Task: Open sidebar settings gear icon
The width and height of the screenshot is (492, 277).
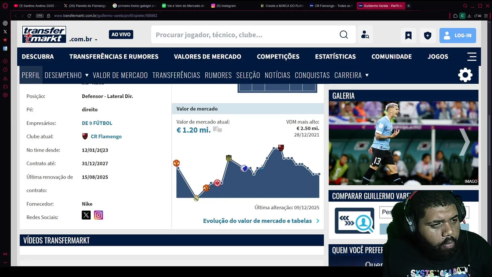Action: coord(5,95)
